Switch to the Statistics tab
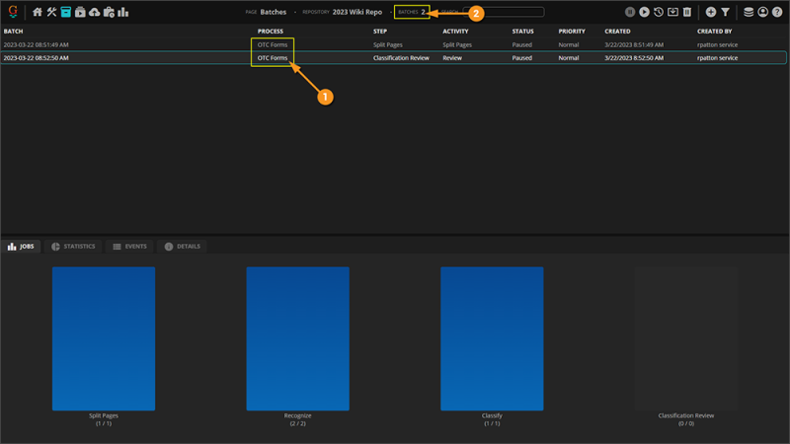 (x=73, y=247)
